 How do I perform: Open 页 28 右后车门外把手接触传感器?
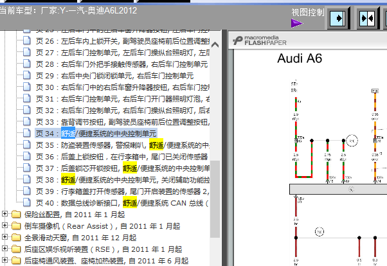click(x=122, y=64)
